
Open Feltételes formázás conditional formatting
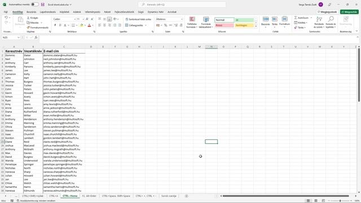192,23
